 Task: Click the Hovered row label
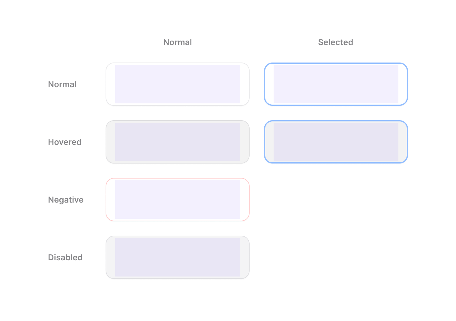pyautogui.click(x=65, y=142)
